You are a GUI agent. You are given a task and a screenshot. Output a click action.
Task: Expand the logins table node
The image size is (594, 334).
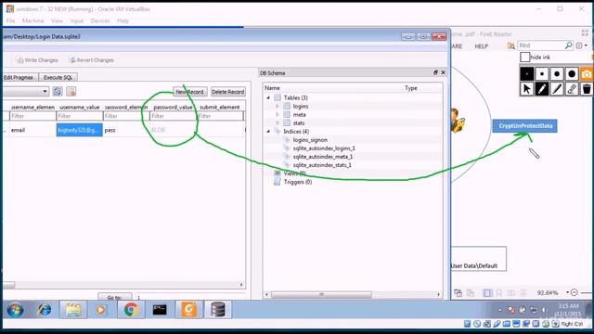[278, 106]
